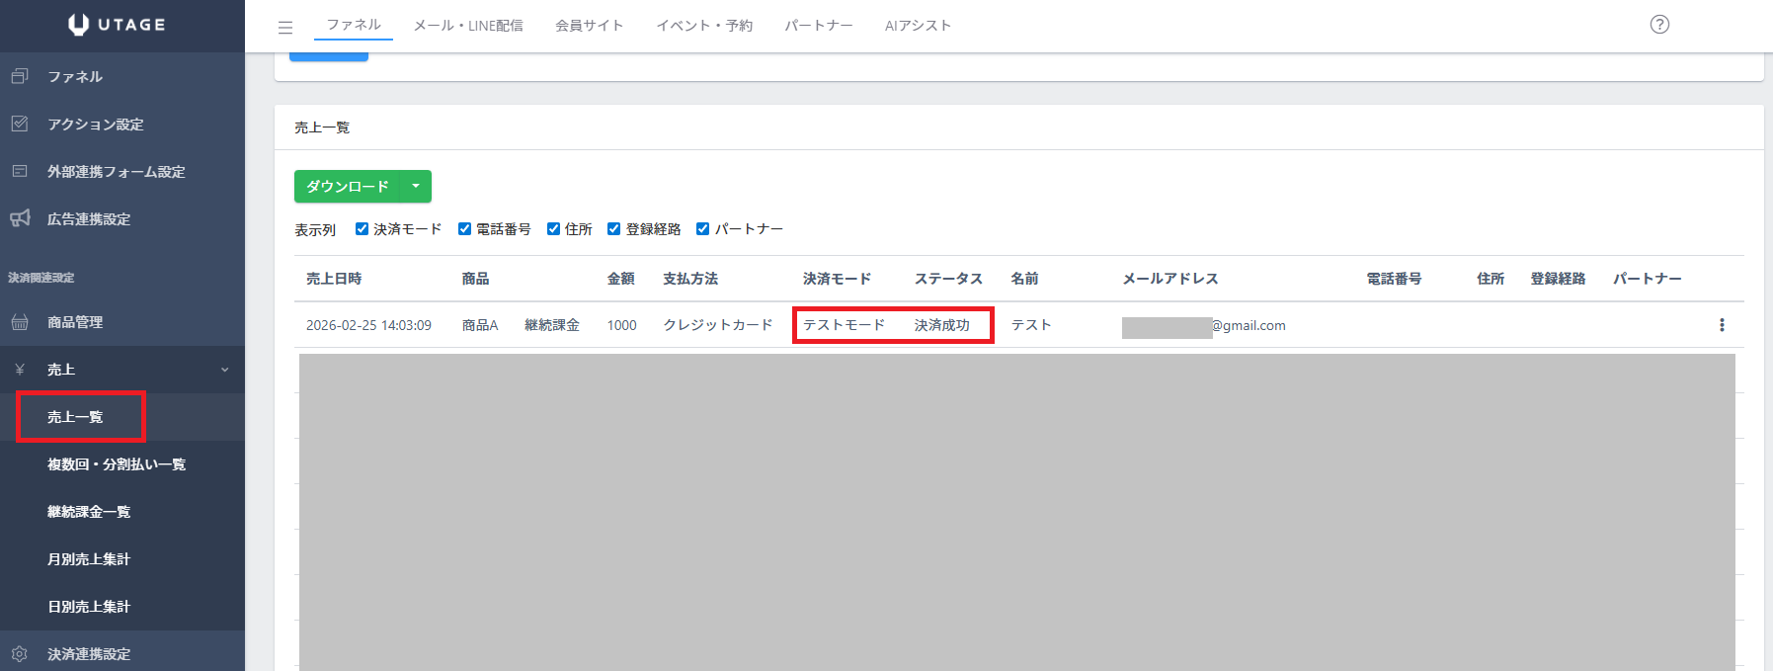This screenshot has width=1773, height=671.
Task: Click the 商品管理 basket icon
Action: click(20, 322)
